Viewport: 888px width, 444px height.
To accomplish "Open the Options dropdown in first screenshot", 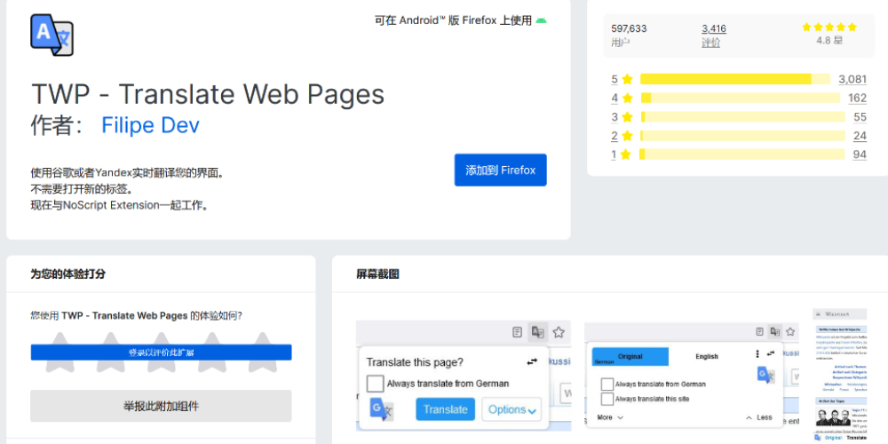I will point(511,409).
